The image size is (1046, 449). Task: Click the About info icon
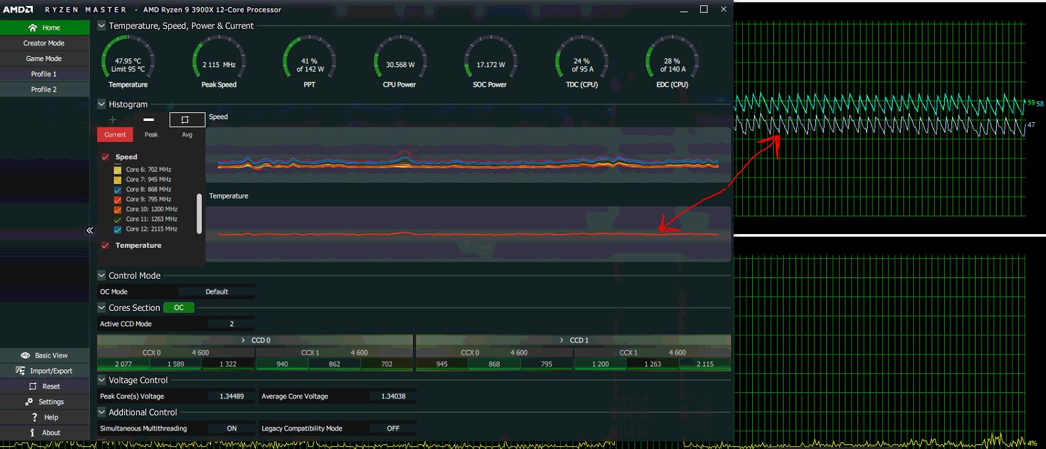point(32,433)
